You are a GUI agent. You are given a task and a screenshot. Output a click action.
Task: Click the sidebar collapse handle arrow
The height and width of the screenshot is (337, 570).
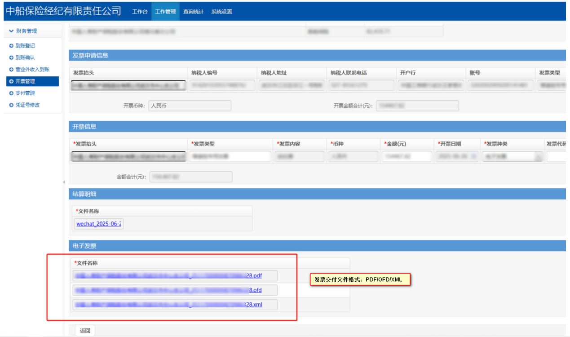(x=64, y=182)
